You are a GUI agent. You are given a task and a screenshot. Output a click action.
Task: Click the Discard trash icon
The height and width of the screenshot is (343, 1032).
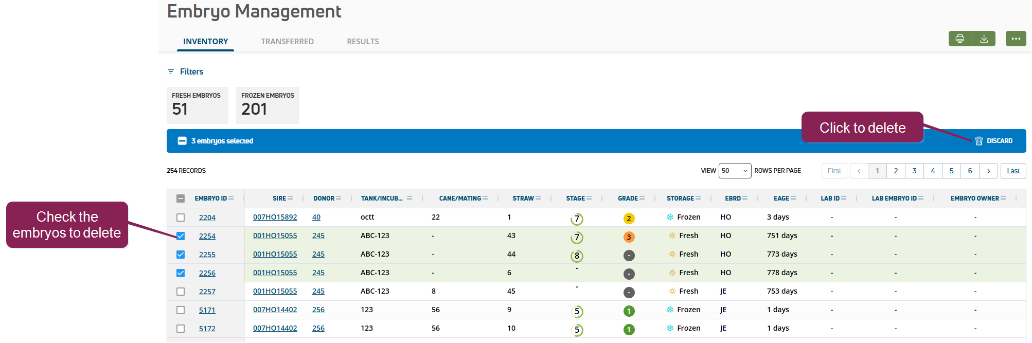point(978,141)
